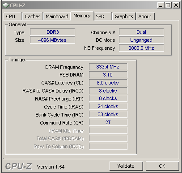The width and height of the screenshot is (182, 173).
Task: Click the Validate button
Action: pyautogui.click(x=126, y=166)
